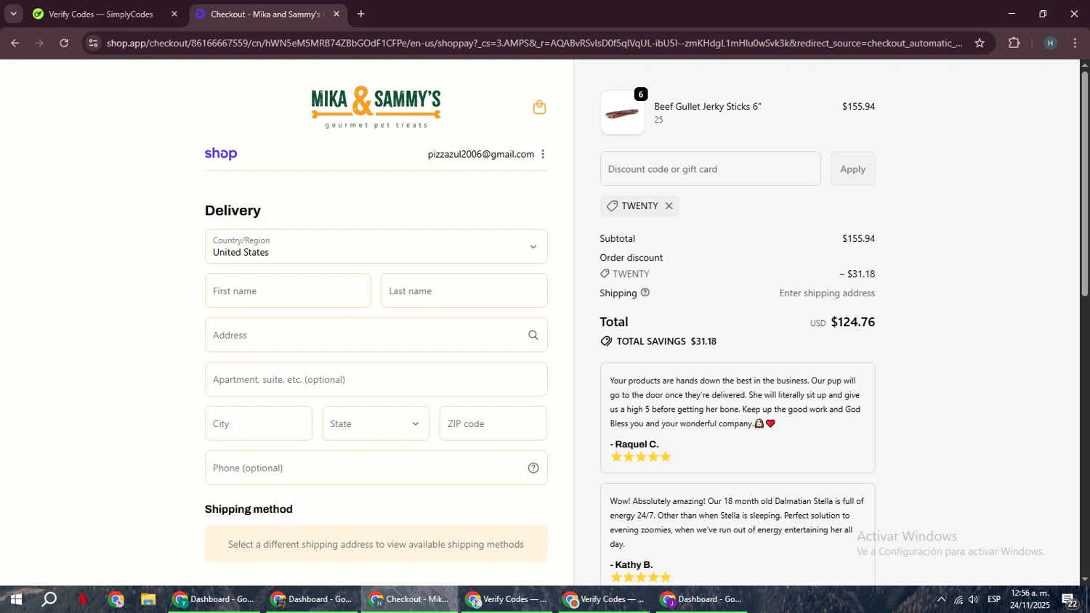Open tab search dropdown arrow
The height and width of the screenshot is (613, 1090).
pos(13,14)
